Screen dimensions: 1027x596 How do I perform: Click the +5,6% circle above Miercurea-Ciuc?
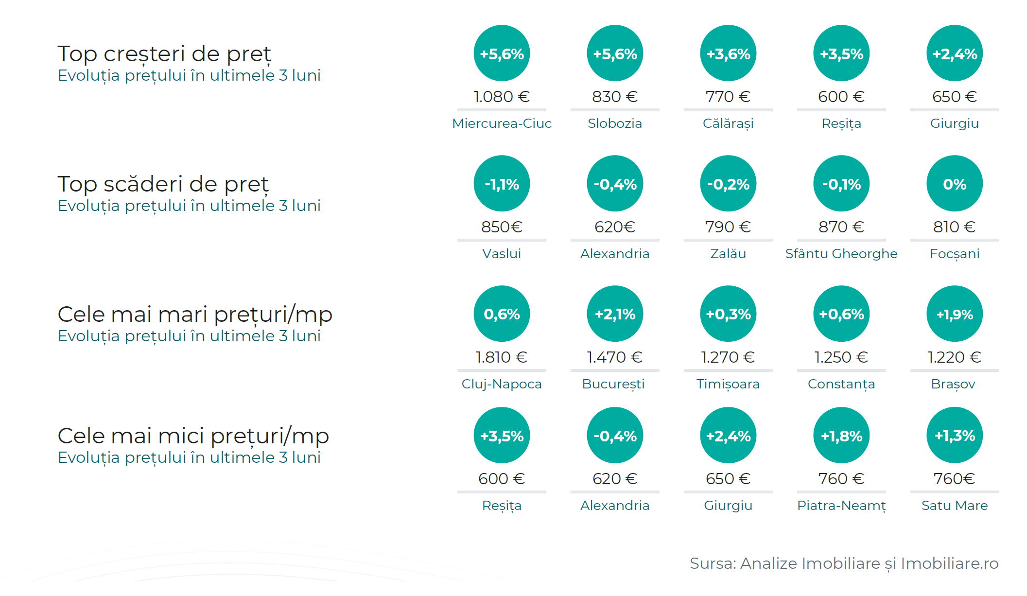(502, 53)
